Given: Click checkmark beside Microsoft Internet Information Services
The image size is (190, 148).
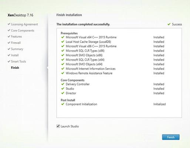Looking at the screenshot, I should click(63, 68).
